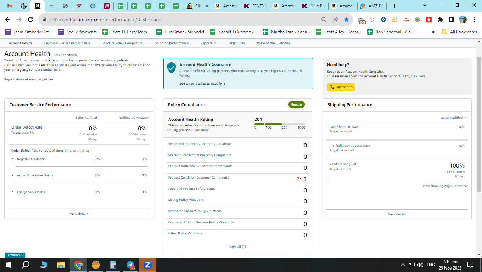Screen dimensions: 482x272
Task: Click the AMZ Scout extension icon
Action: click(395, 19)
